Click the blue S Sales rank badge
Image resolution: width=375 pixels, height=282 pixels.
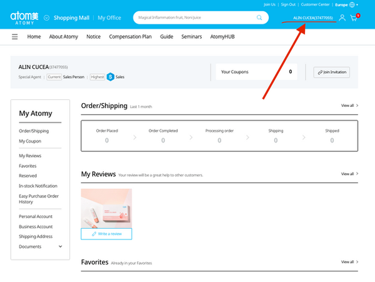[110, 77]
